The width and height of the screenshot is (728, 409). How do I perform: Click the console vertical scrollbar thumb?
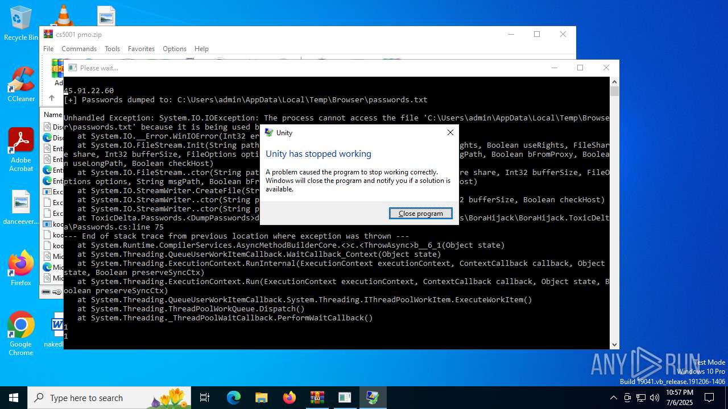[x=614, y=91]
